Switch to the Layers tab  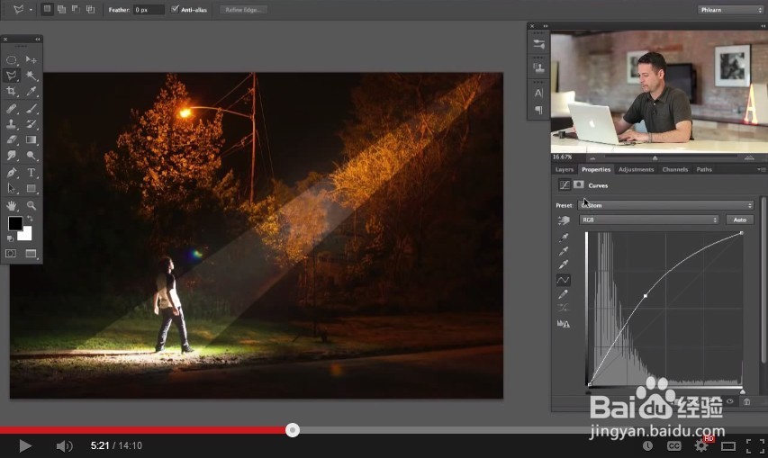(565, 169)
